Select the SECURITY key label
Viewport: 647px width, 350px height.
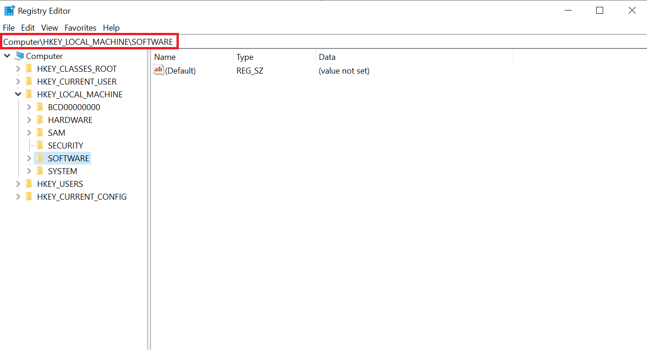click(x=66, y=146)
